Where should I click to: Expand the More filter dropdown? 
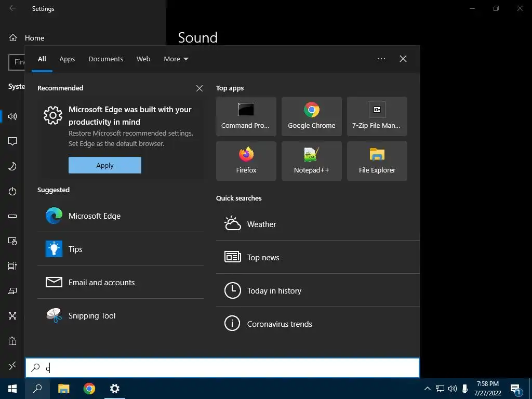coord(176,59)
